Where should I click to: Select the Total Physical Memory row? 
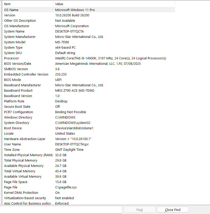pos(89,160)
